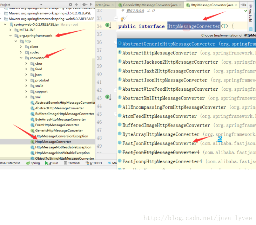Choose AbstractJsonHttpMessageConverter in popup
Screen dimensions: 256x225
[186, 80]
